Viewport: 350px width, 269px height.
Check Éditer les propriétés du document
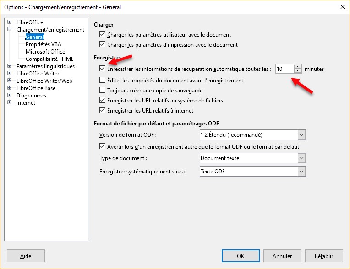click(102, 81)
